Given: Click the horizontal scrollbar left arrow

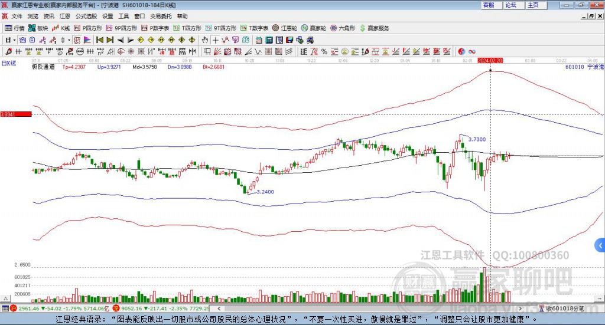Looking at the screenshot, I should point(219,308).
